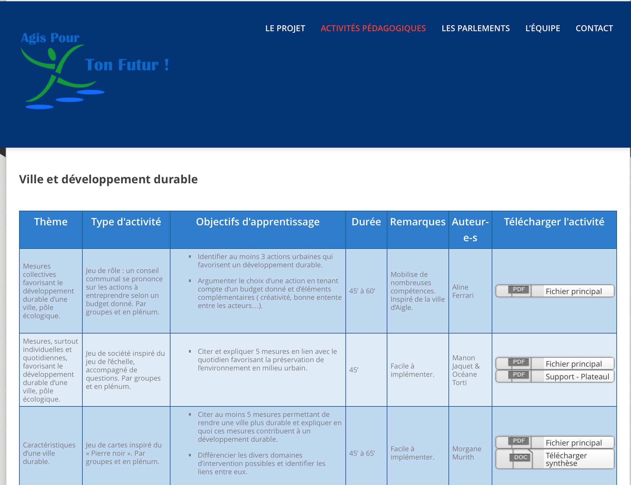Navigate to the Contact page

[x=594, y=28]
